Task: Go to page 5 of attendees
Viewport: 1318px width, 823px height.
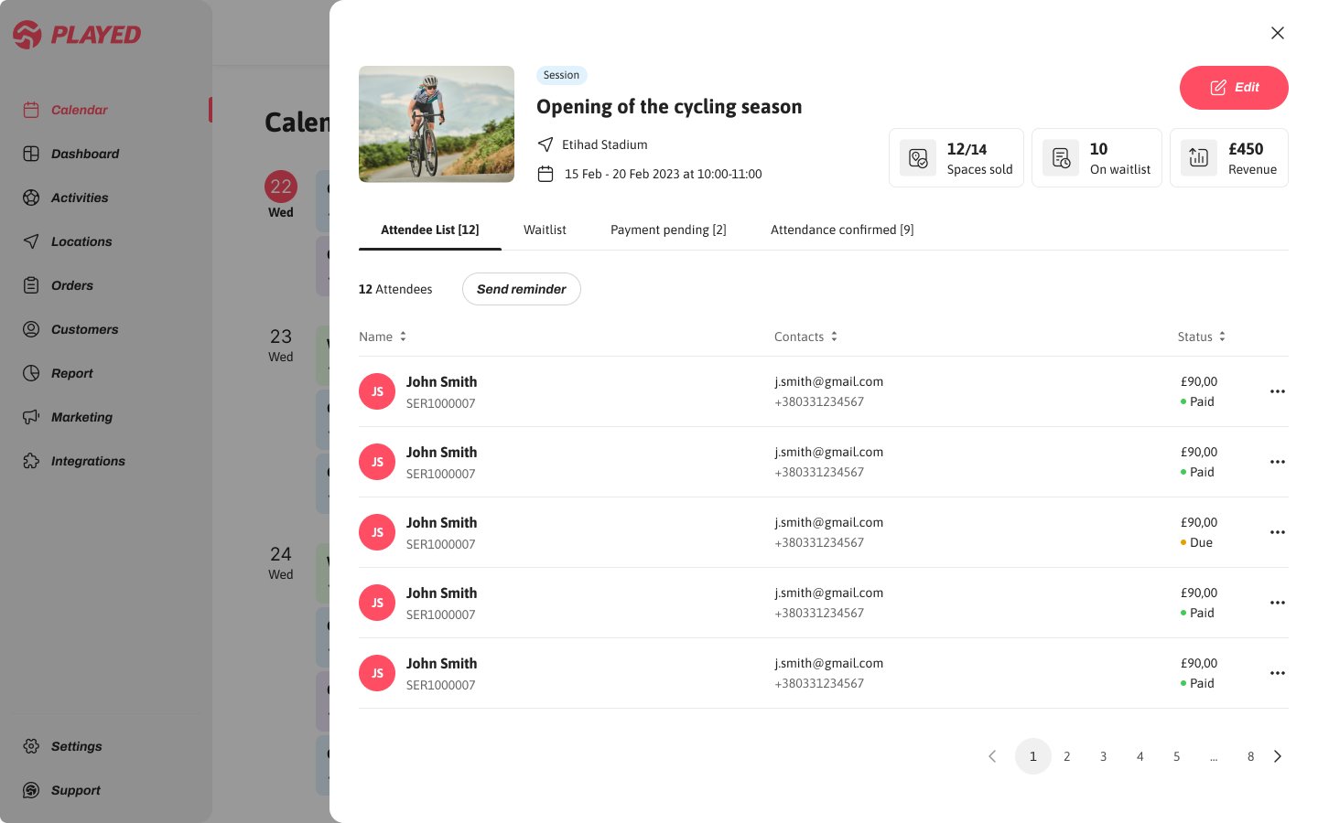Action: point(1177,756)
